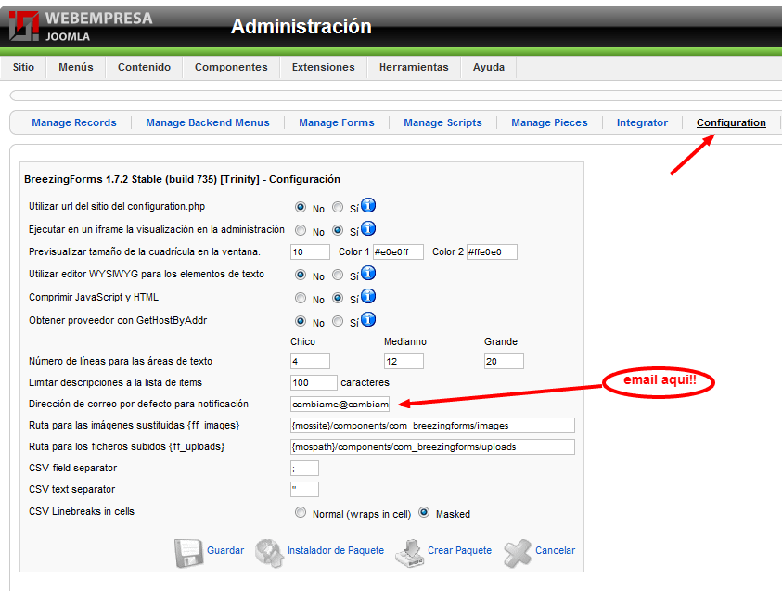Open the Ayuda menu

coord(489,67)
